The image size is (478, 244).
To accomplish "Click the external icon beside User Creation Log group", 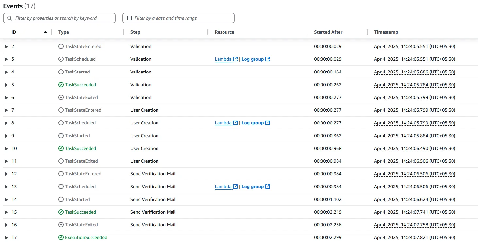I will point(268,123).
